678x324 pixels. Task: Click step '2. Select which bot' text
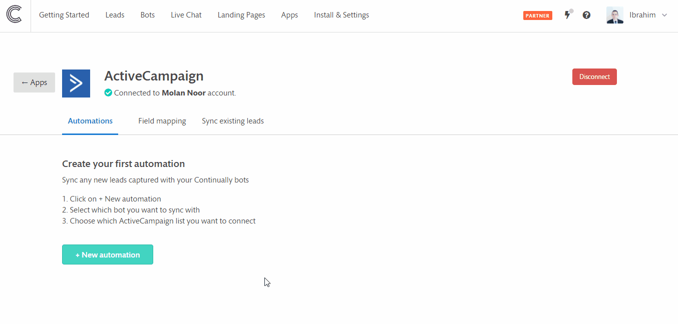[x=131, y=209]
